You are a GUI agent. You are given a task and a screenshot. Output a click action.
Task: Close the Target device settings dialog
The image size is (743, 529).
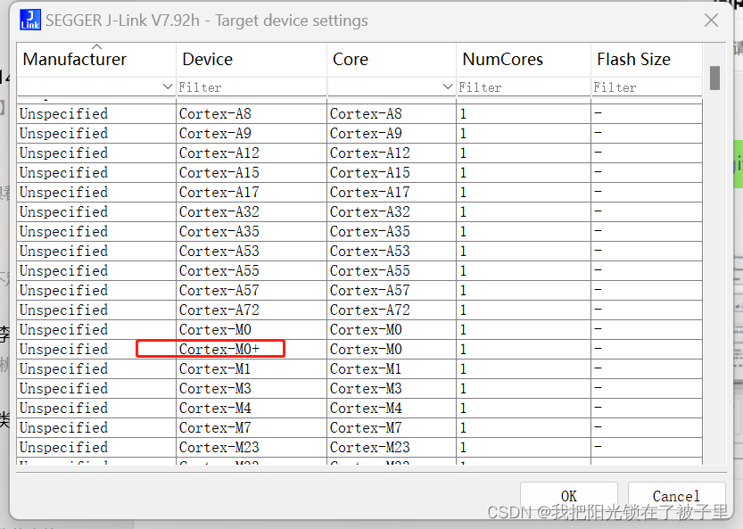[x=711, y=20]
